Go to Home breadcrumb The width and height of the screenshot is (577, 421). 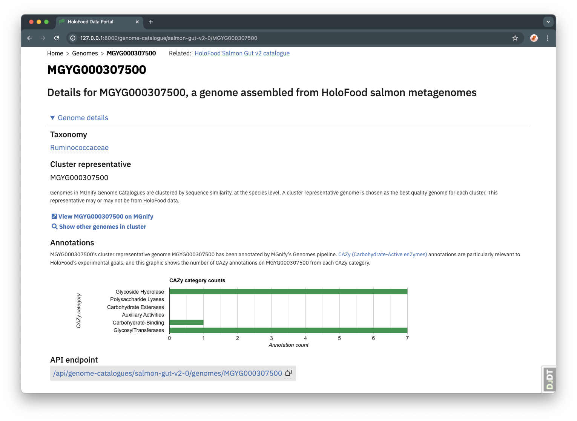tap(55, 54)
